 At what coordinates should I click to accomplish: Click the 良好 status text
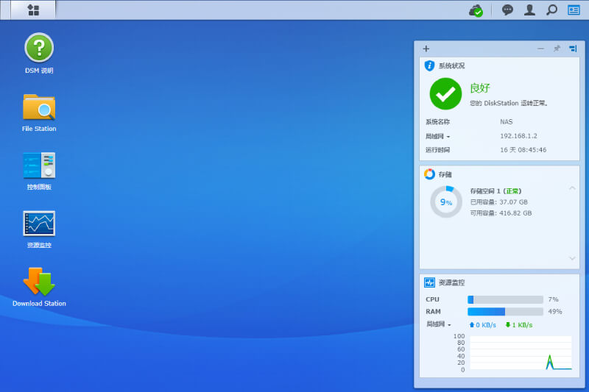480,88
